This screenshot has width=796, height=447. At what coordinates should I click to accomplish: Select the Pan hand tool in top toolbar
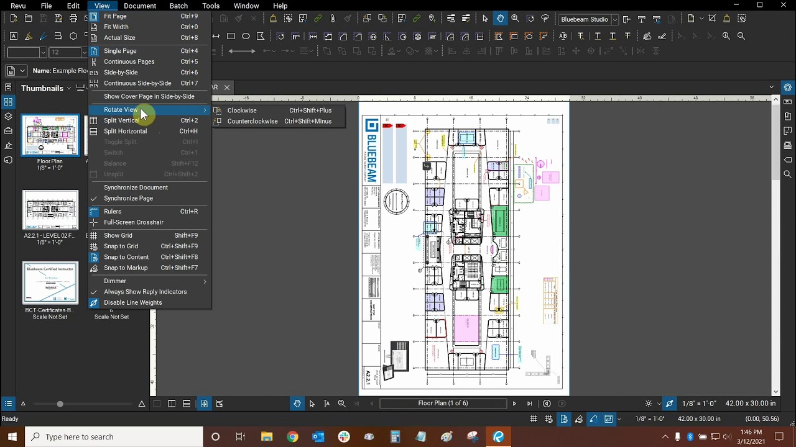pos(500,19)
